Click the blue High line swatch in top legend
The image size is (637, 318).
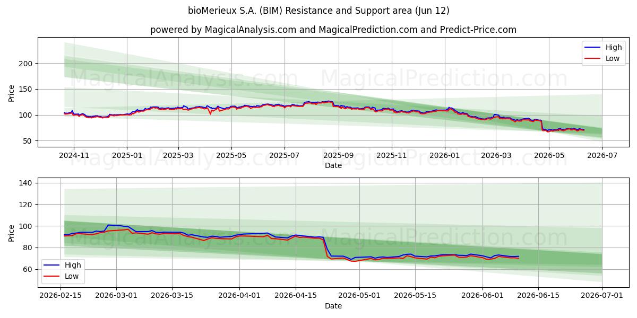click(x=593, y=48)
